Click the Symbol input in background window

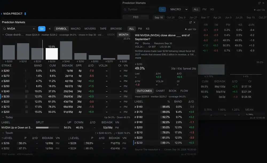[140, 9]
